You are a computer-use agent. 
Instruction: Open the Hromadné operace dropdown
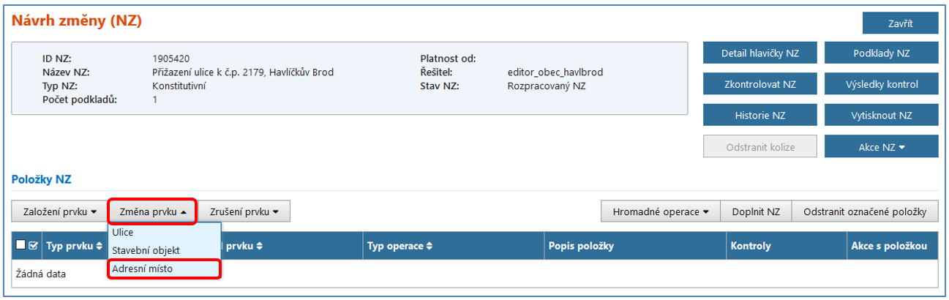point(661,212)
